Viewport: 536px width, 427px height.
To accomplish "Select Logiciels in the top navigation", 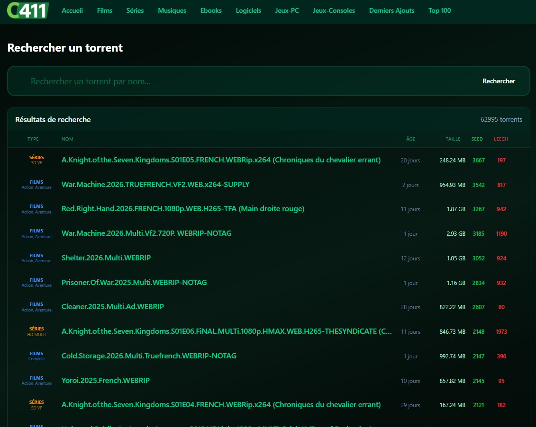I will (248, 10).
